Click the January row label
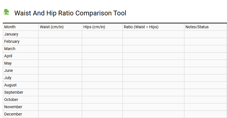The width and height of the screenshot is (227, 118). pos(11,34)
